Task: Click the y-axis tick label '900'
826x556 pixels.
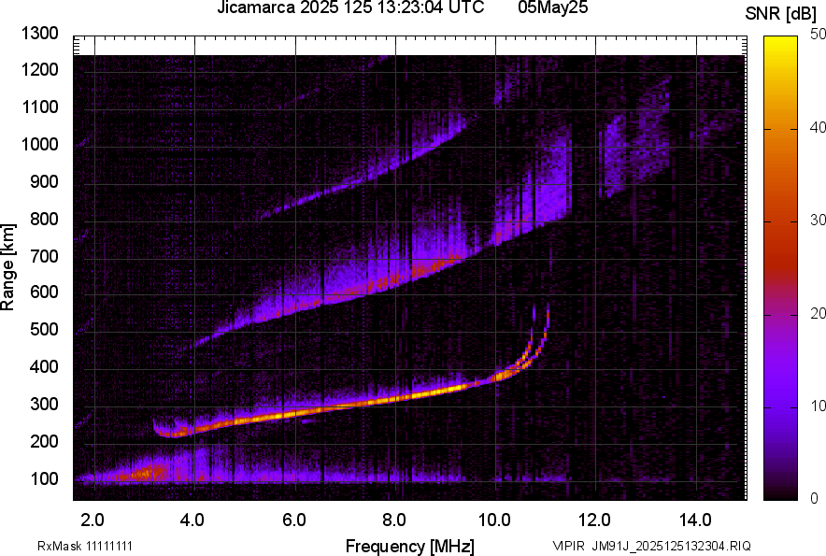Action: pyautogui.click(x=44, y=182)
